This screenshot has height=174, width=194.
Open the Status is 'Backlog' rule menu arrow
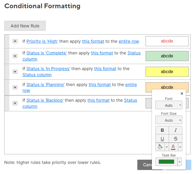(x=15, y=103)
